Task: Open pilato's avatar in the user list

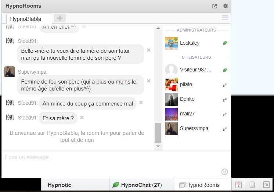Action: [171, 85]
